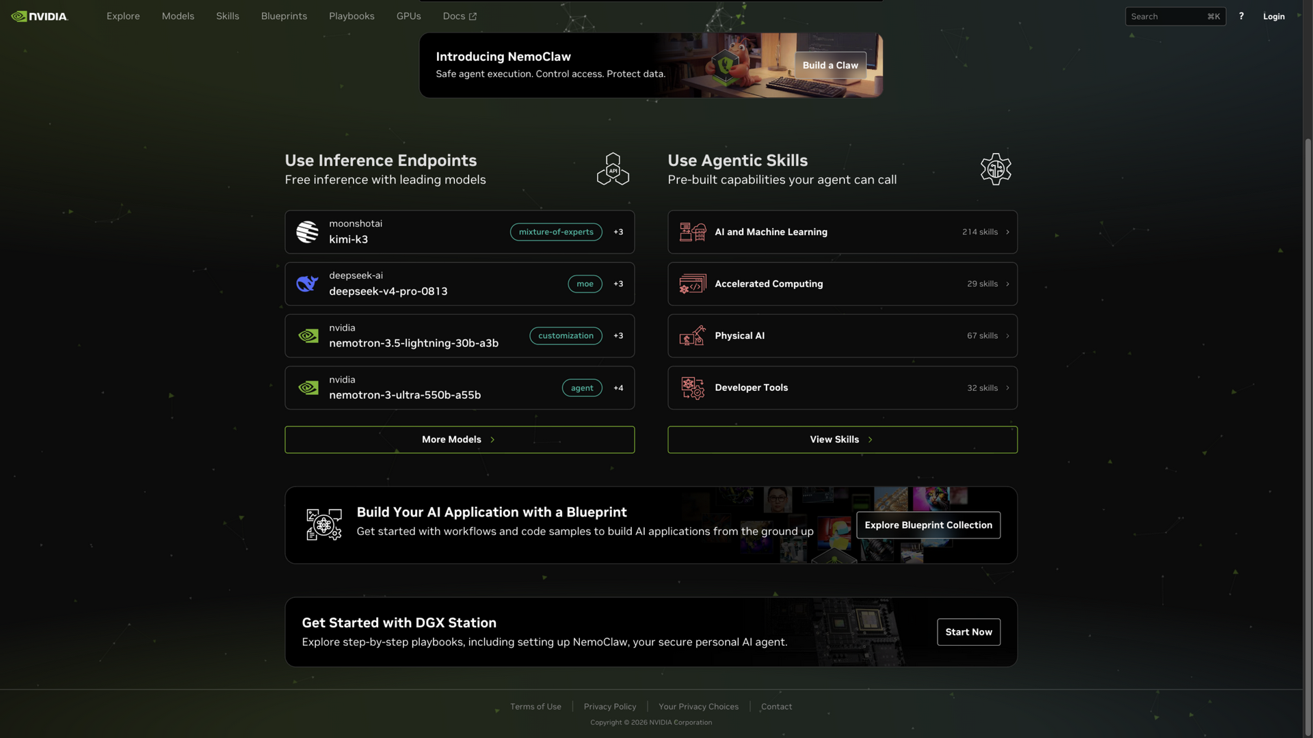This screenshot has height=738, width=1313.
Task: Click the agent tag on nemotron-3-ultra
Action: tap(582, 388)
